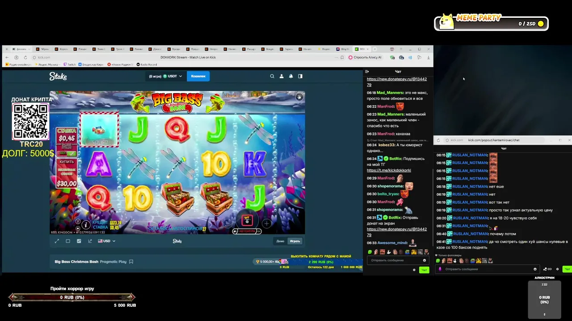Select the Играть mode toggle
The height and width of the screenshot is (321, 572).
click(x=295, y=241)
